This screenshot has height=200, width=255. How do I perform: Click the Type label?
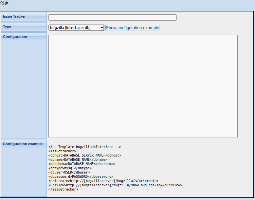(7, 26)
